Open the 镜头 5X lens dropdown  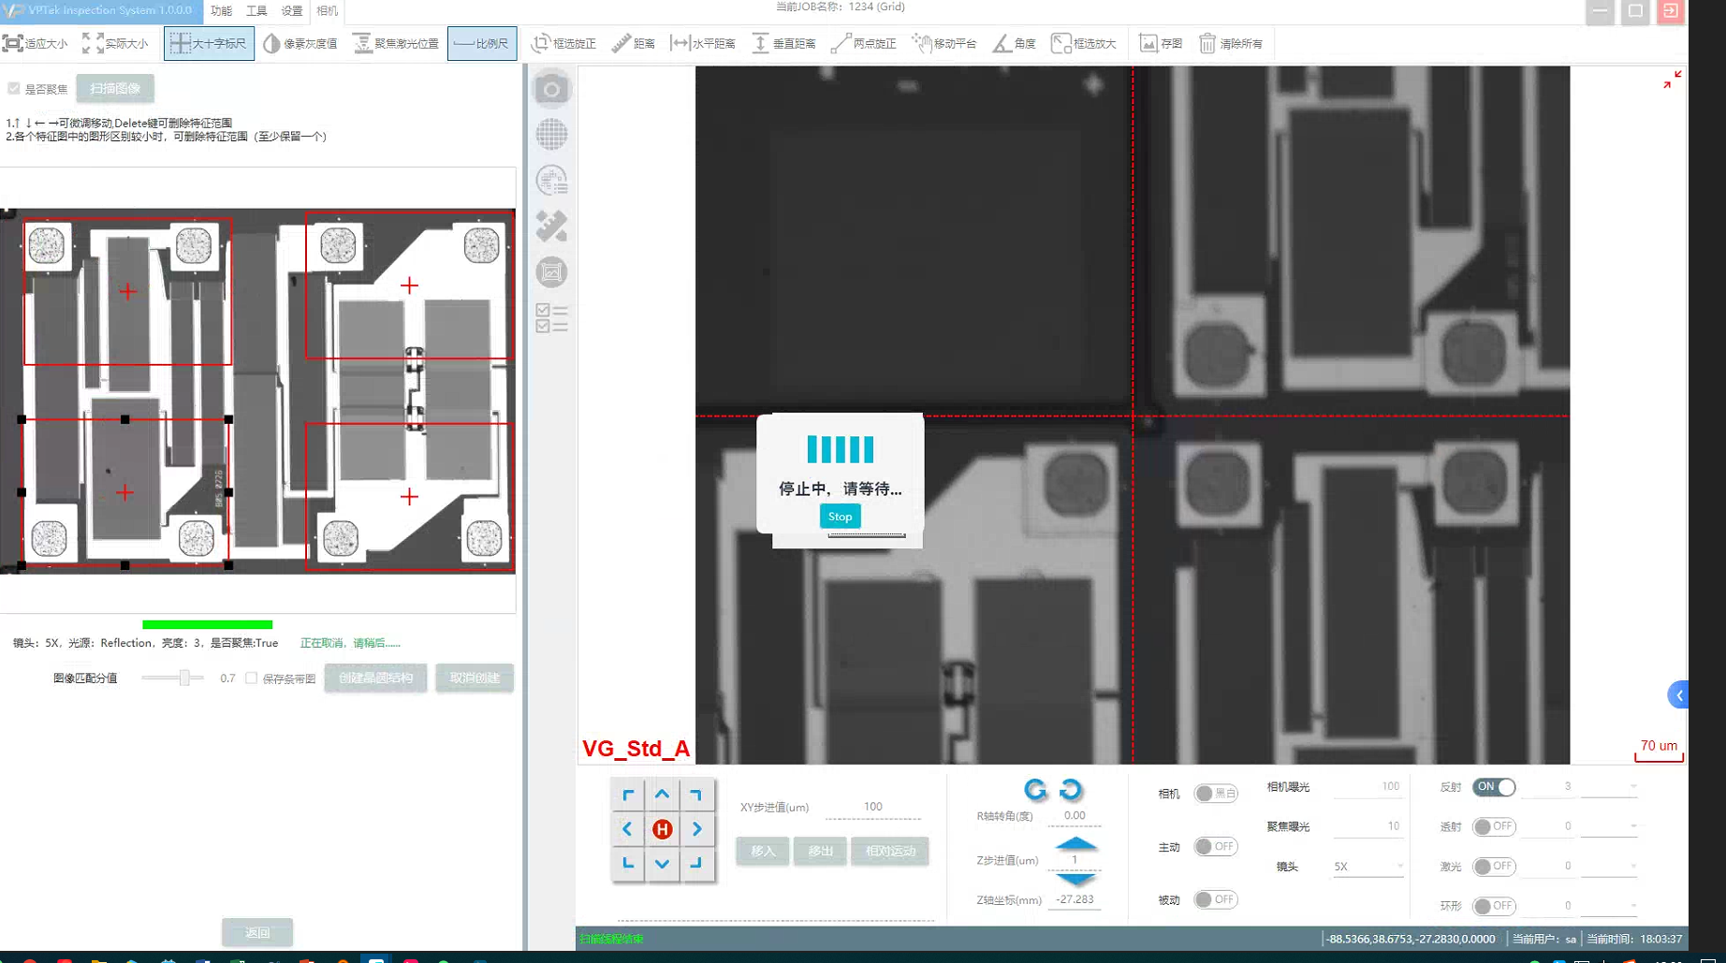(x=1368, y=867)
